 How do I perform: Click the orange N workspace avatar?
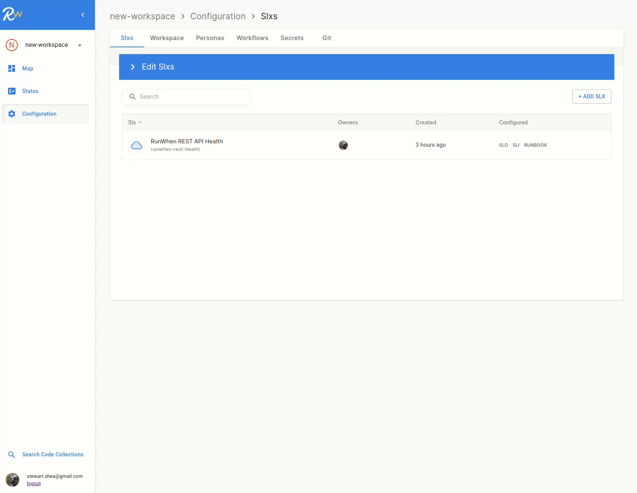click(11, 45)
